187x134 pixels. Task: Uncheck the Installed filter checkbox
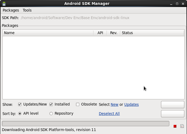tap(51, 104)
